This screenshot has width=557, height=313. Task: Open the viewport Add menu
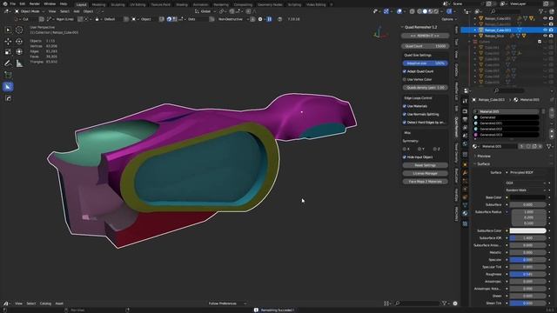click(x=77, y=11)
